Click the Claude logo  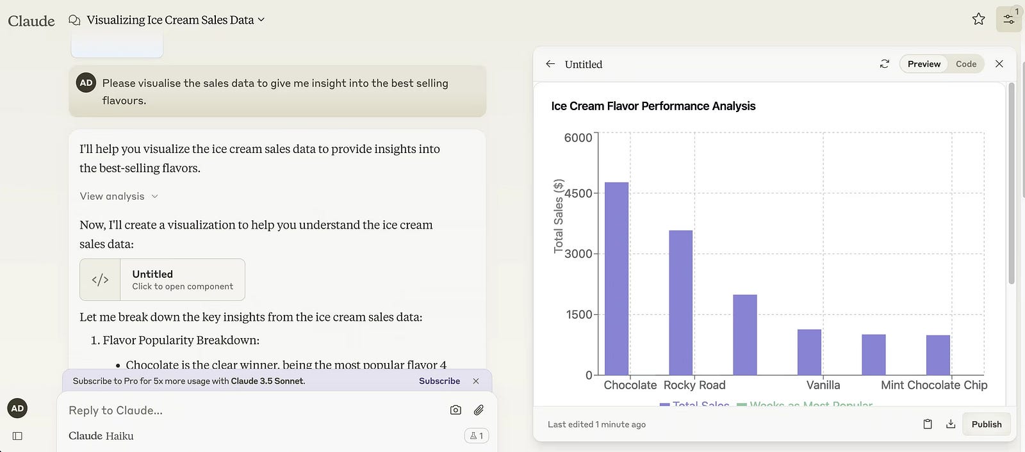tap(31, 20)
